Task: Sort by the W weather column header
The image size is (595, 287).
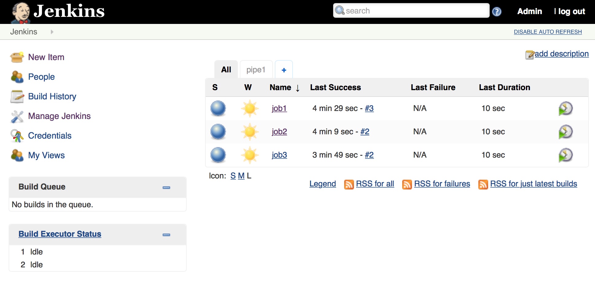Action: click(248, 87)
